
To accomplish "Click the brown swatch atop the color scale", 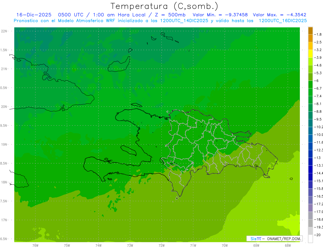I will 310,31.
